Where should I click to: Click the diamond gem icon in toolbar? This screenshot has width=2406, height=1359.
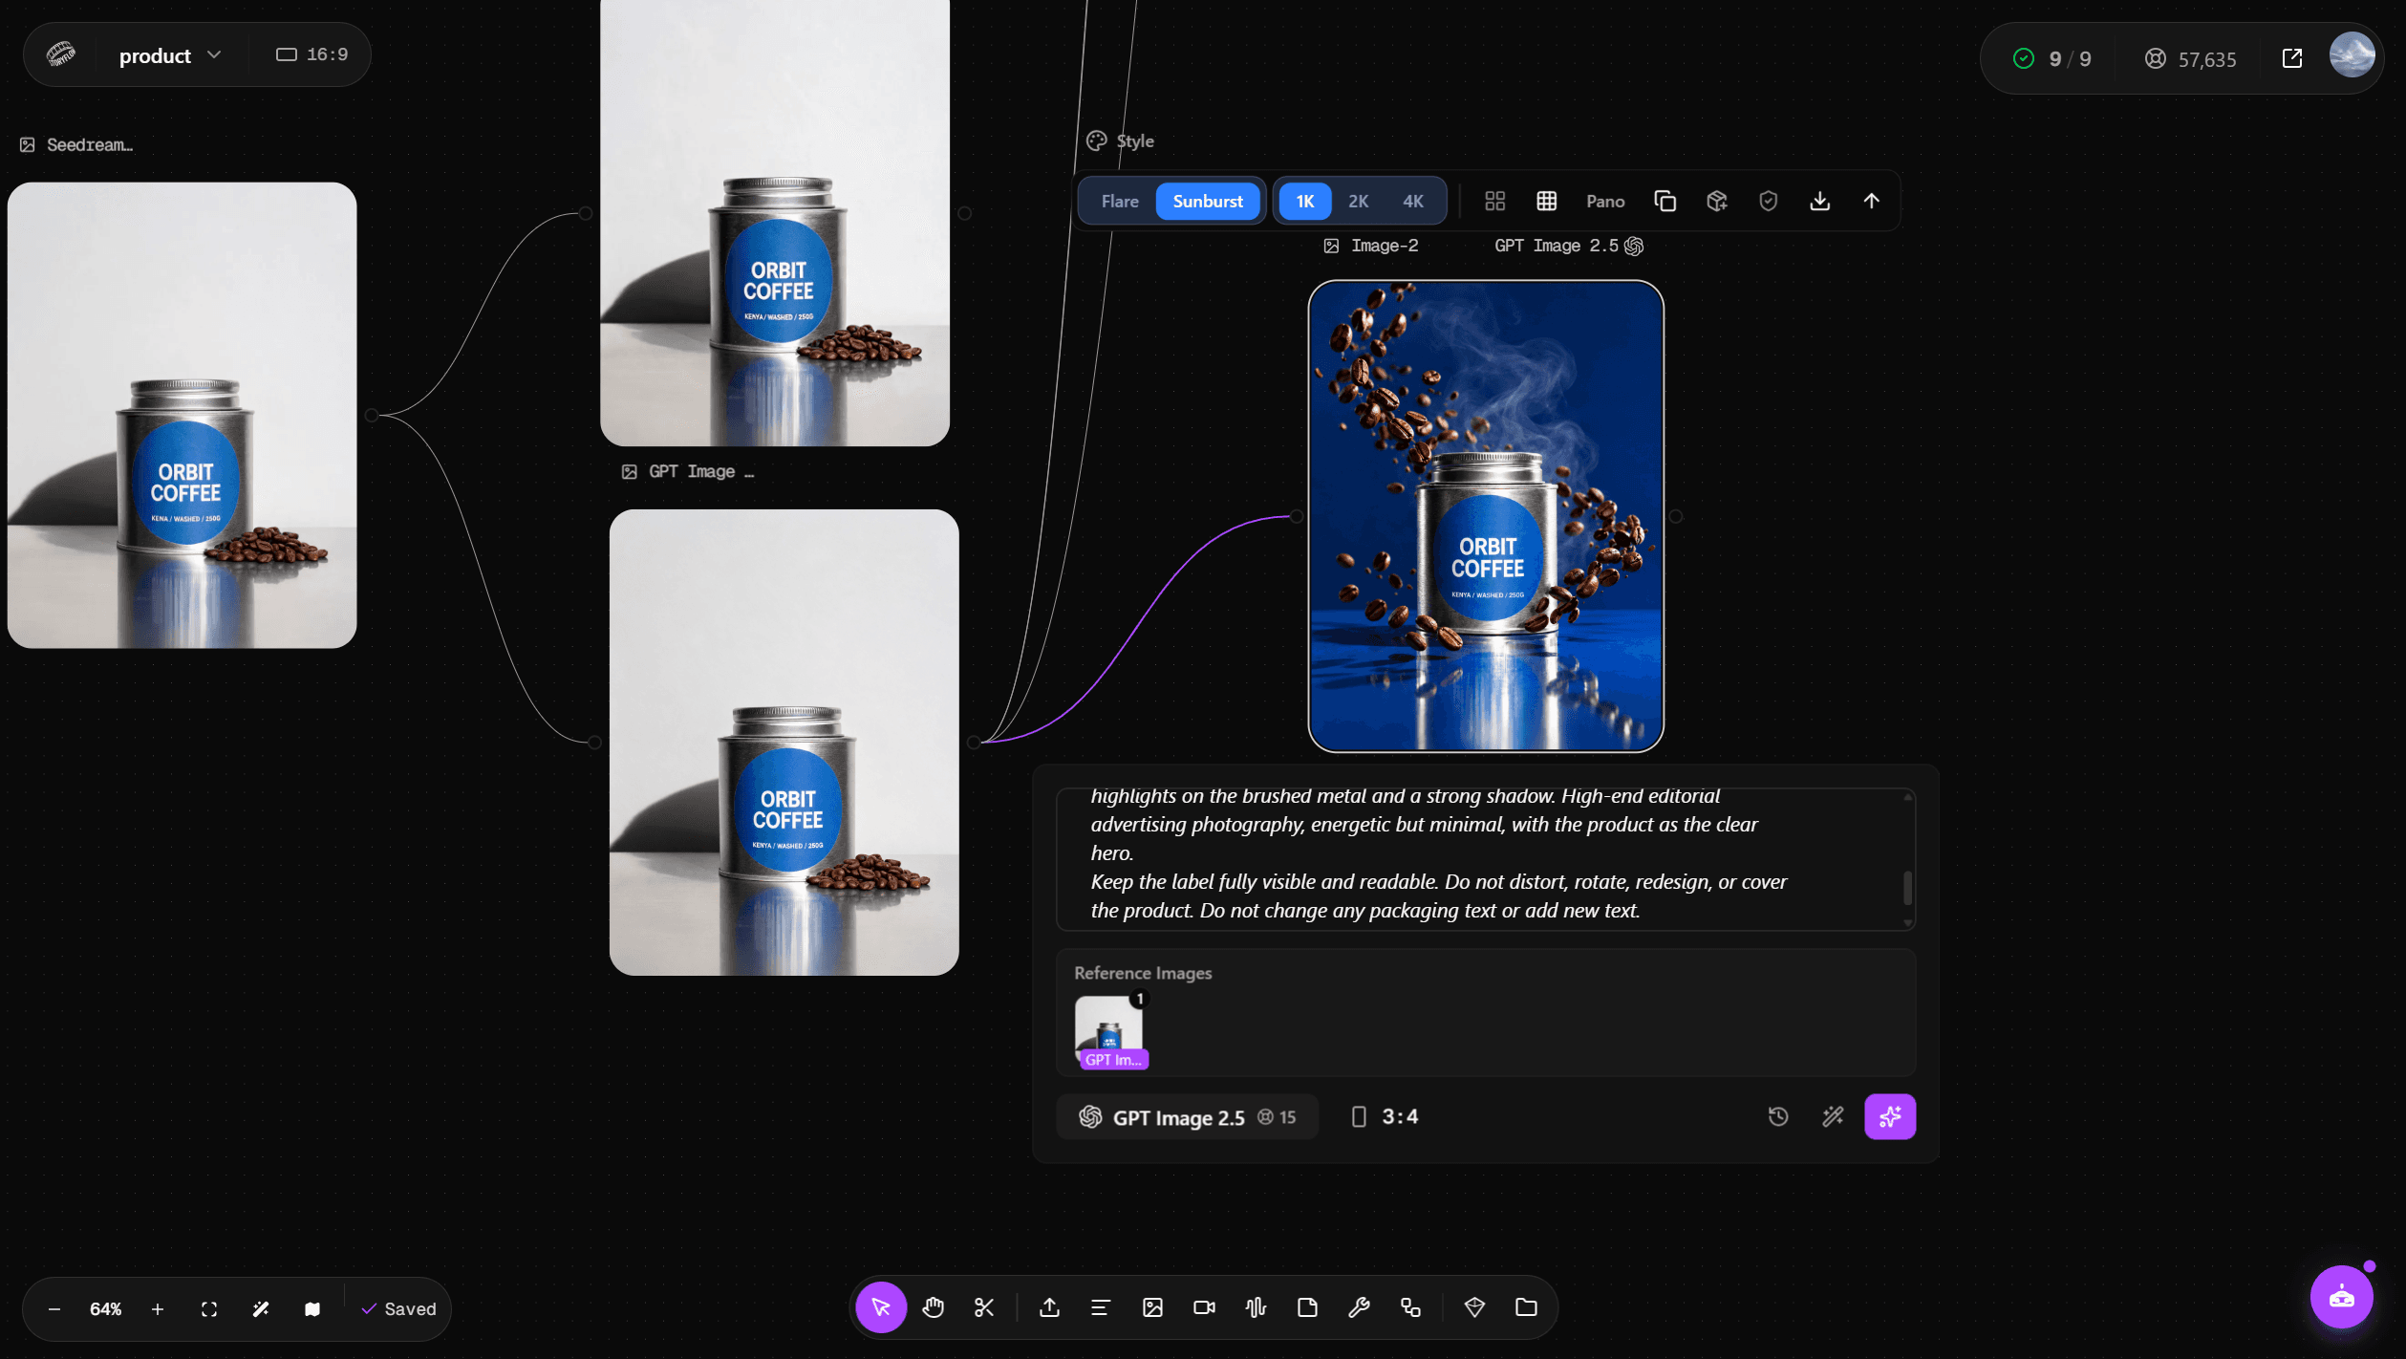[1475, 1307]
